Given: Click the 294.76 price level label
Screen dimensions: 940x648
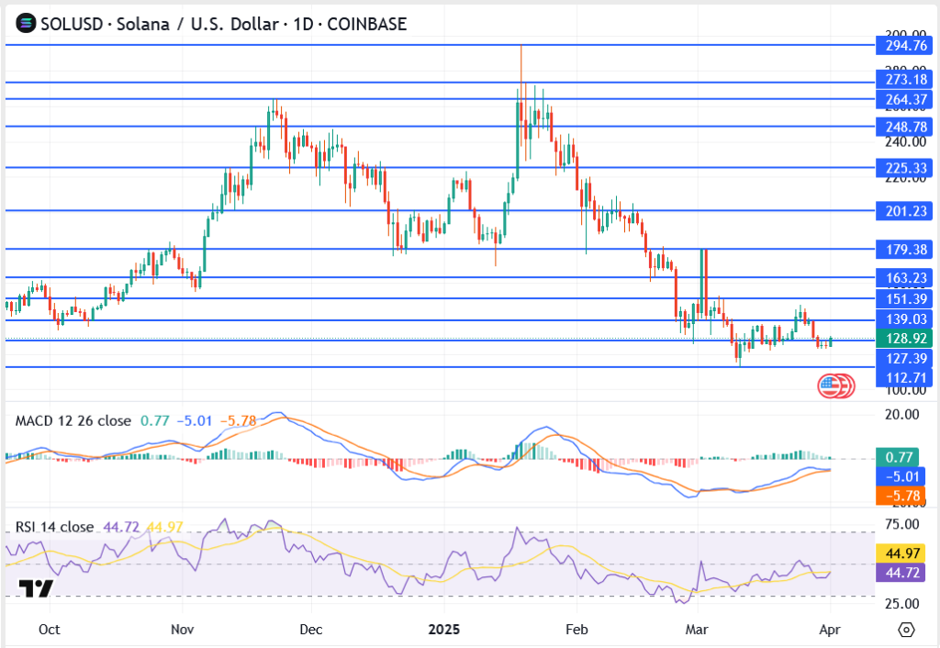Looking at the screenshot, I should tap(903, 45).
